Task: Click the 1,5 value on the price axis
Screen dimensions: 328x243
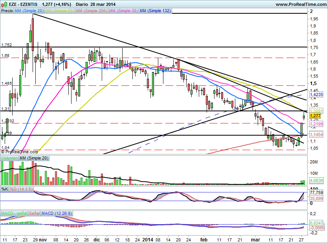Action: 313,83
